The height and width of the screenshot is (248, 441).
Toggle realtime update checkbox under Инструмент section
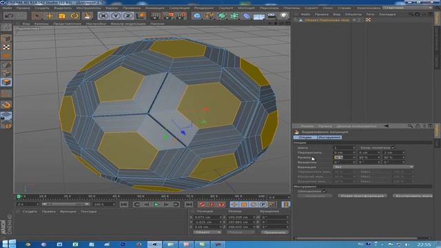point(325,192)
